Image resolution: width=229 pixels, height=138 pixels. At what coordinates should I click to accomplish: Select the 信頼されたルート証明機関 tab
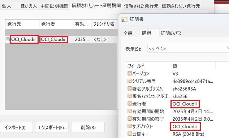96,6
